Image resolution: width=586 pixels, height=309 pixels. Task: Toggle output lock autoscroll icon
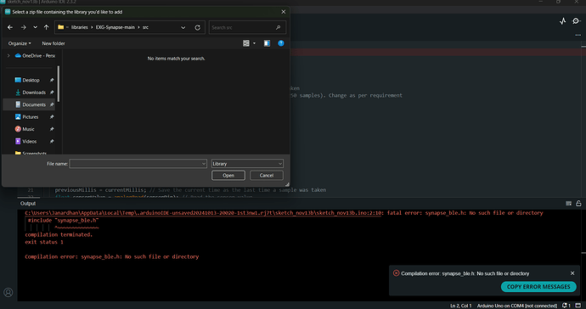pos(578,203)
